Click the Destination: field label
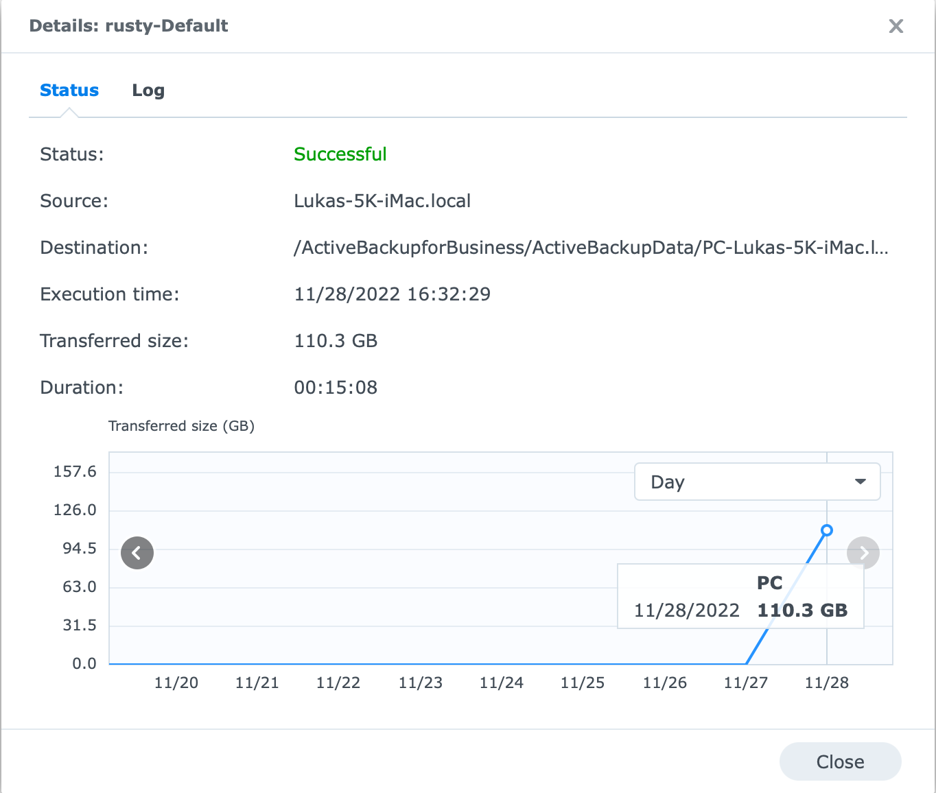Screen dimensions: 936x793 (x=94, y=248)
